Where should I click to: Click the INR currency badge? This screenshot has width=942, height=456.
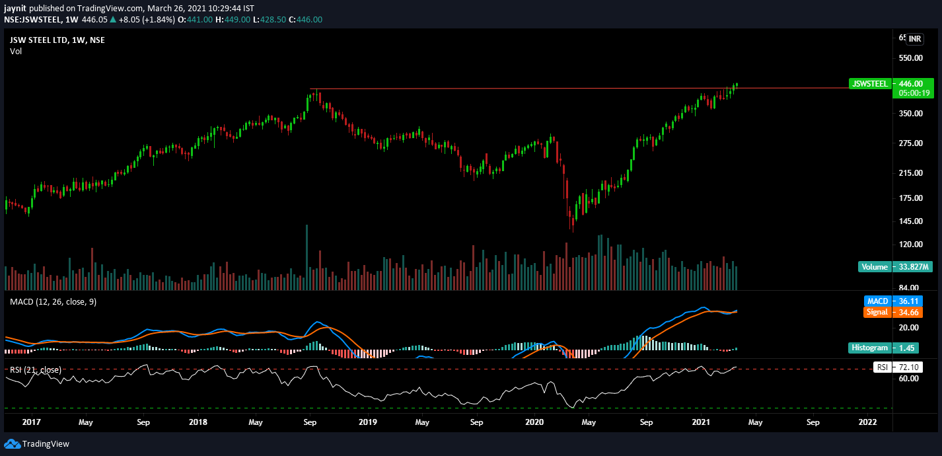tap(914, 39)
